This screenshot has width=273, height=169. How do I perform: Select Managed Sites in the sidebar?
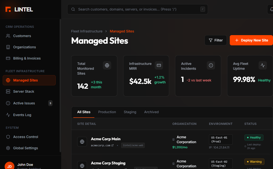pos(29,80)
